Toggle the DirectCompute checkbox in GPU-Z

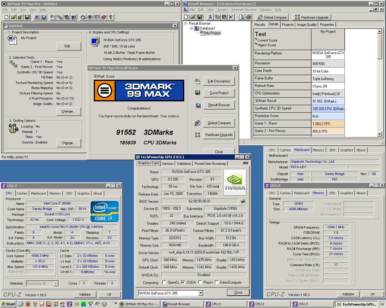[x=217, y=282]
